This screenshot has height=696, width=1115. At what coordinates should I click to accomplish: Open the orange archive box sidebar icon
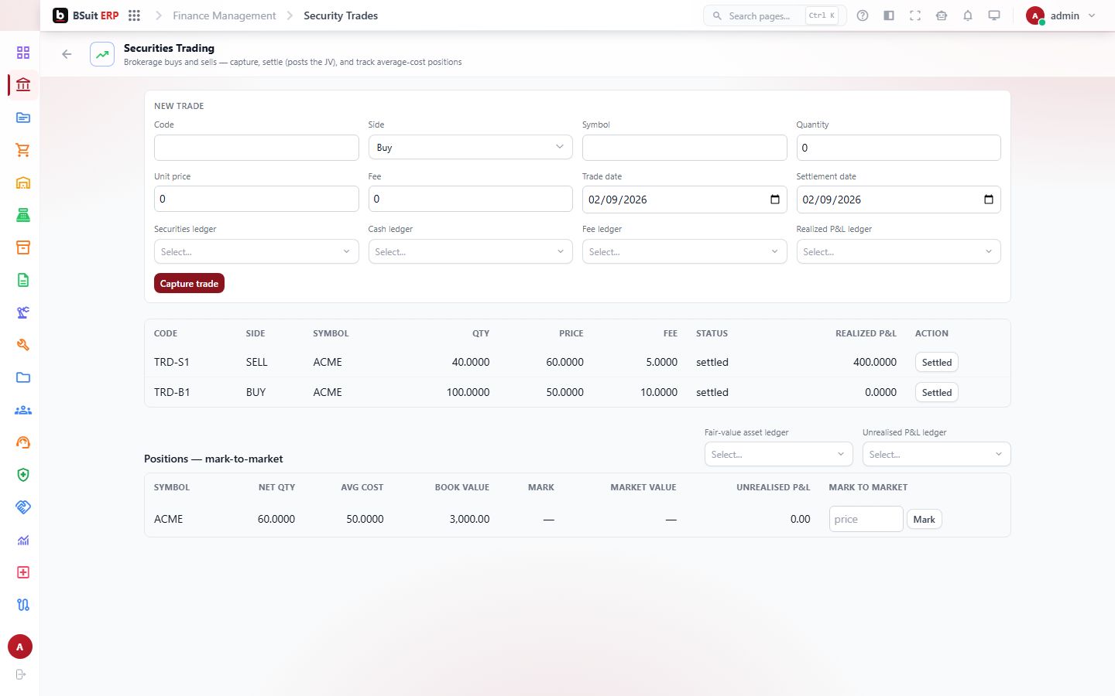23,247
